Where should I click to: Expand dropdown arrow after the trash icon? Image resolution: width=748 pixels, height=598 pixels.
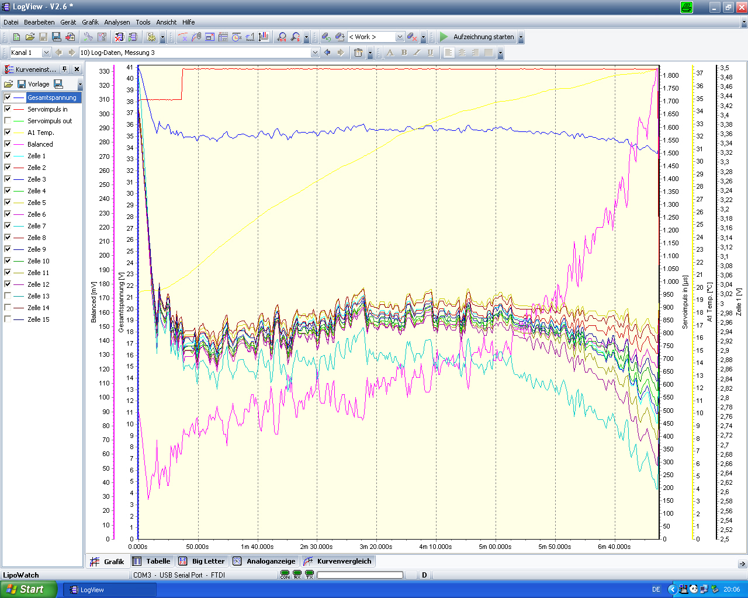pyautogui.click(x=370, y=53)
